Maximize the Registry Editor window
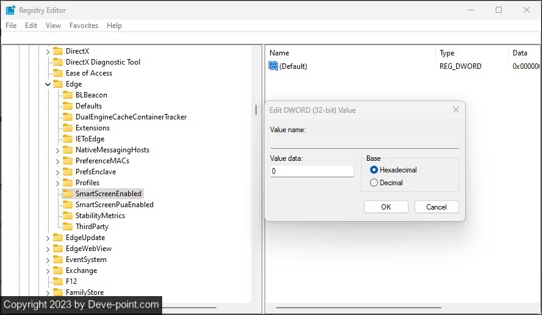Viewport: 542px width, 315px height. pos(499,10)
